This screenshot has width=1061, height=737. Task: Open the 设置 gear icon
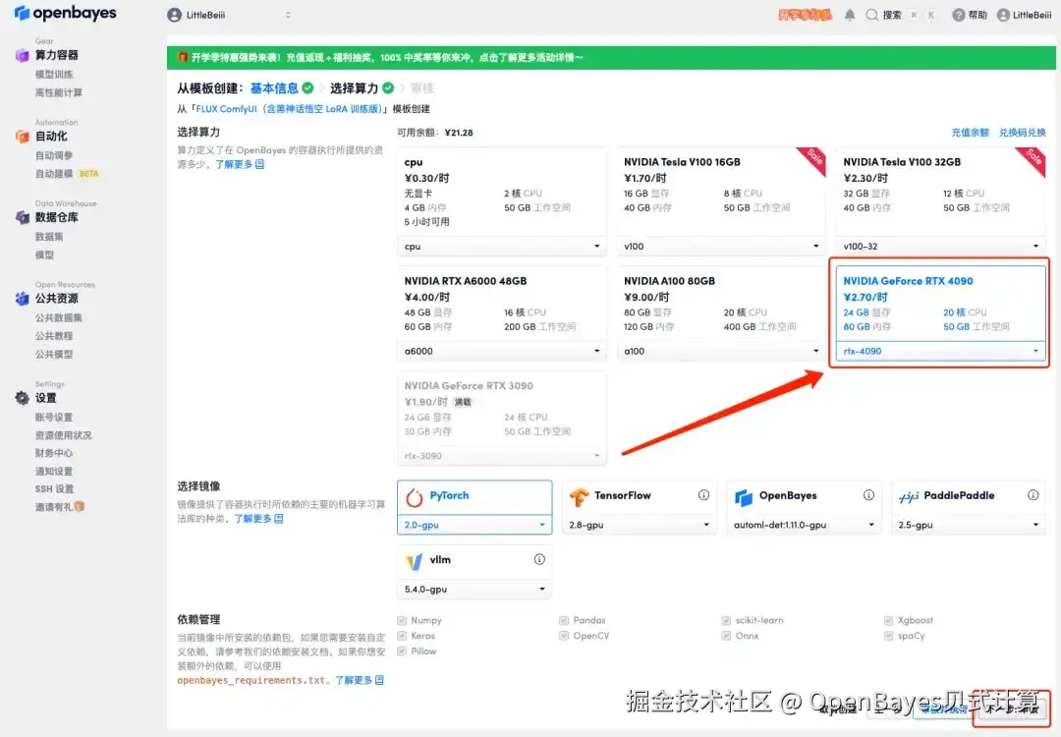(23, 398)
